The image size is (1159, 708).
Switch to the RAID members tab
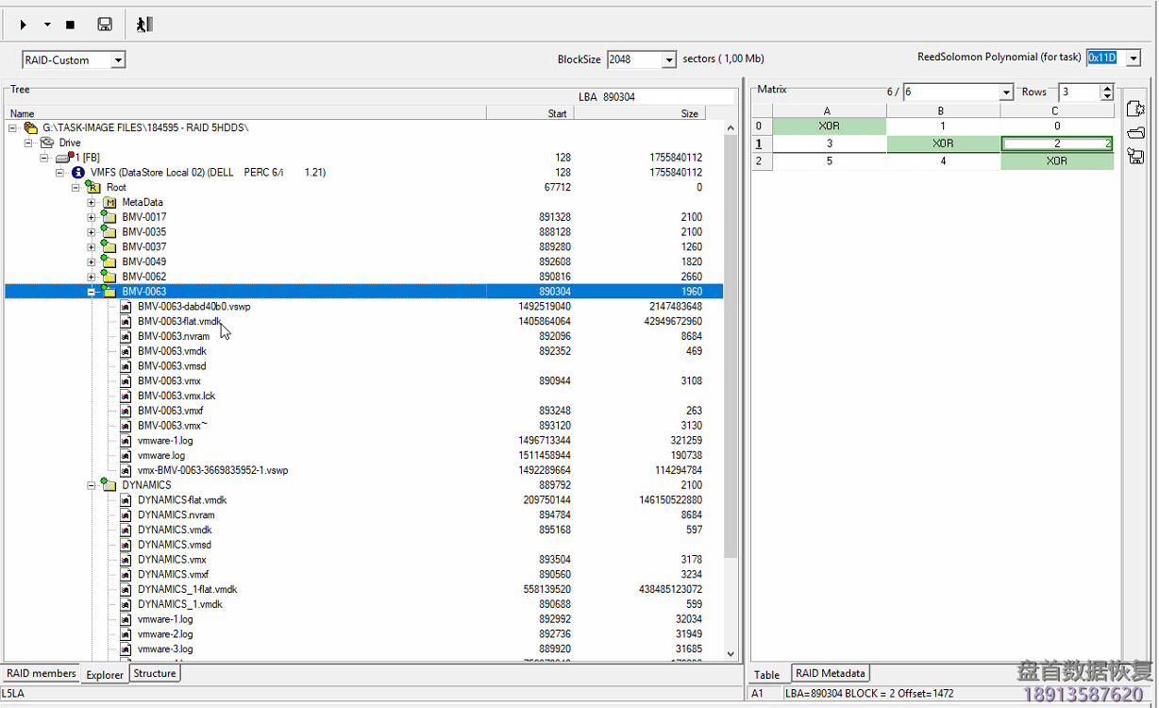click(x=41, y=674)
